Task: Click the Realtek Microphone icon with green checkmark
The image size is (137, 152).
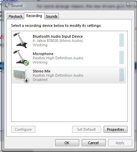Action: (x=21, y=58)
